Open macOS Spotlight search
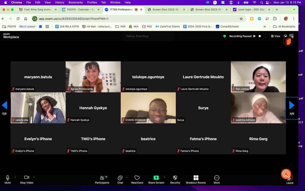Image resolution: width=305 pixels, height=191 pixels. tap(262, 3)
